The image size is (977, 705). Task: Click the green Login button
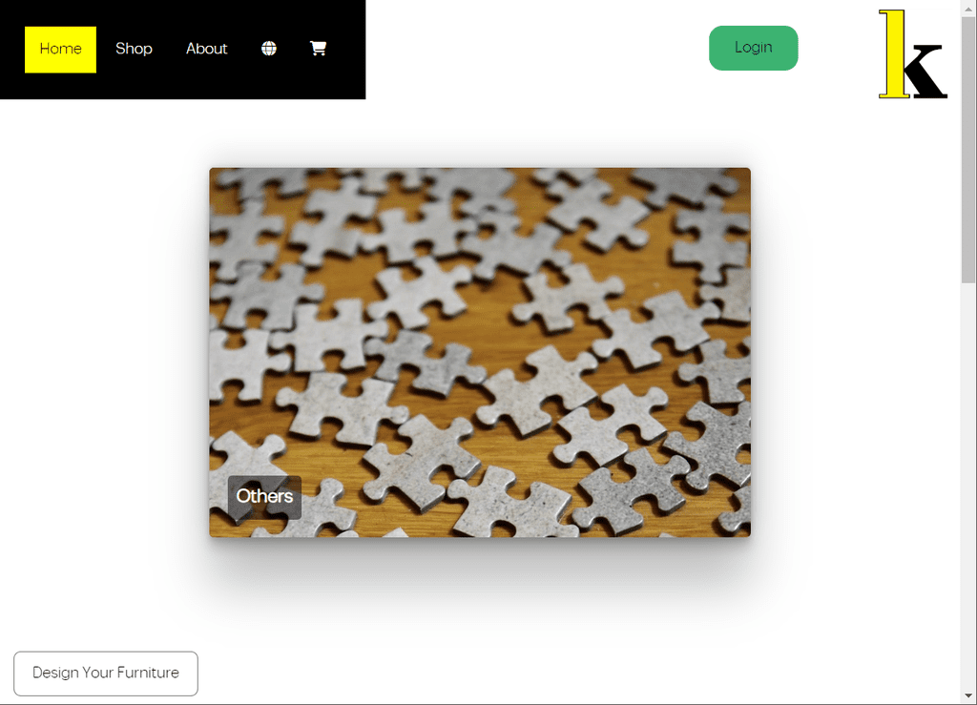(x=754, y=48)
